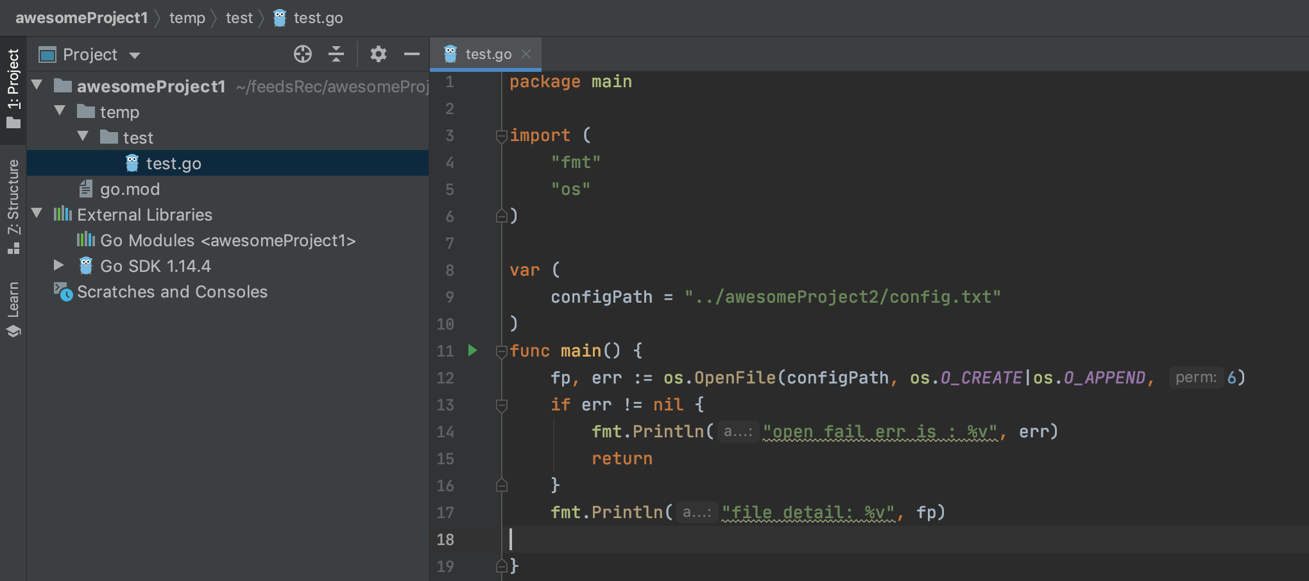Click the Go Modules library icon
This screenshot has height=581, width=1309.
pos(86,240)
